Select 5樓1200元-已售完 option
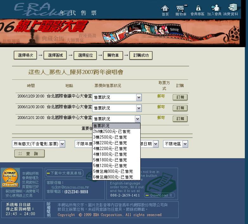Image resolution: width=248 pixels, height=224 pixels. (x=117, y=165)
